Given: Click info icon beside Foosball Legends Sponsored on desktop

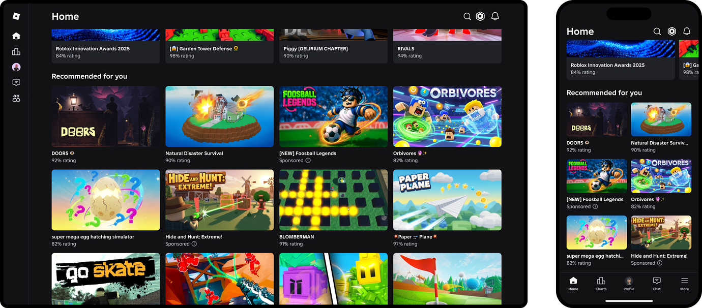Looking at the screenshot, I should 308,161.
